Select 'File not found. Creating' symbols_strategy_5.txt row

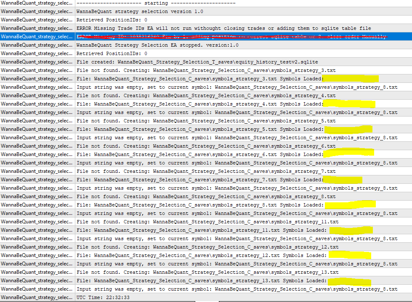[206, 121]
